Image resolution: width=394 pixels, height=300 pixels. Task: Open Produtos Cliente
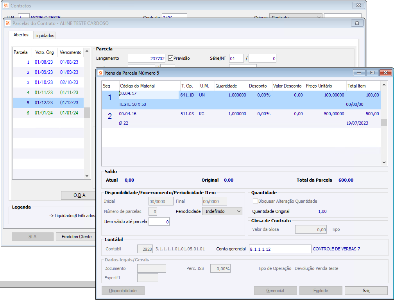click(x=76, y=237)
